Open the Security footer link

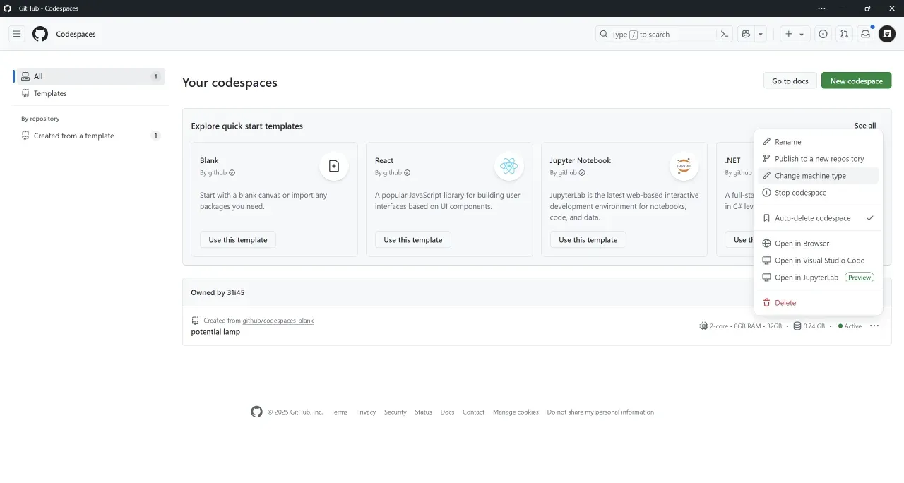[395, 412]
